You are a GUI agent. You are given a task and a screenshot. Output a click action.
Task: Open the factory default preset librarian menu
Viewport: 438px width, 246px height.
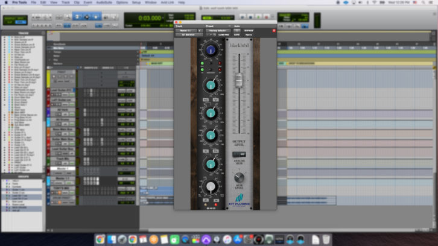click(x=218, y=30)
